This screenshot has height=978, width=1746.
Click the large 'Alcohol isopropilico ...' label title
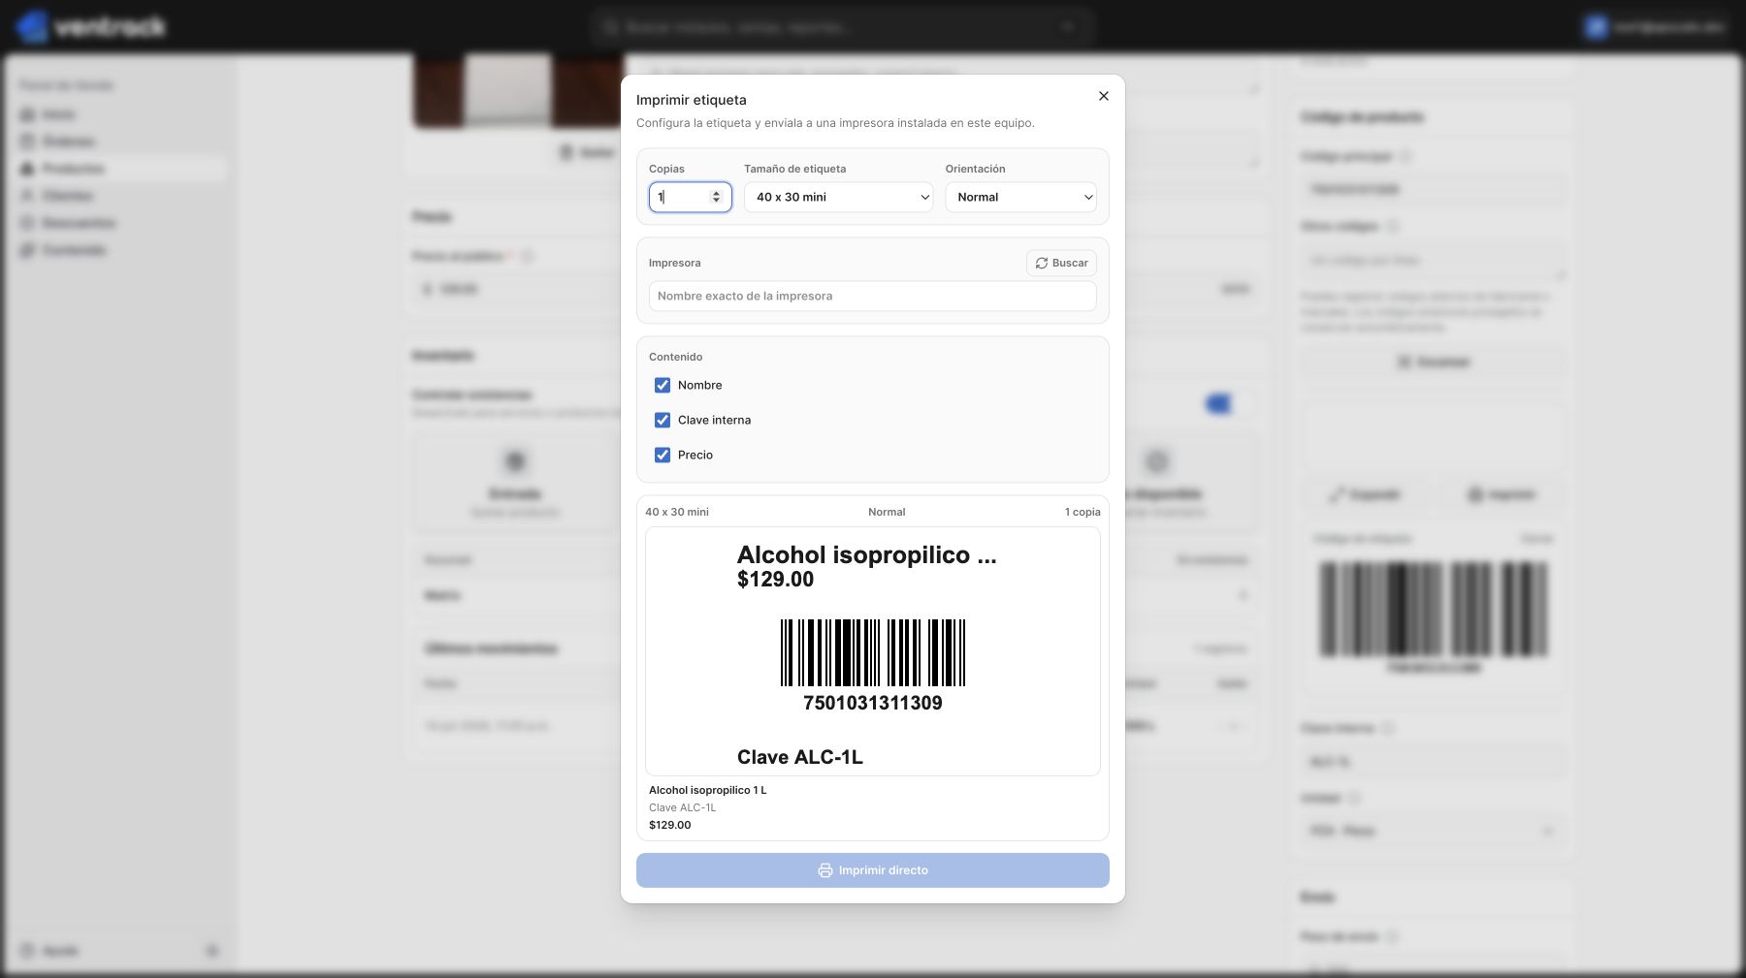866,554
